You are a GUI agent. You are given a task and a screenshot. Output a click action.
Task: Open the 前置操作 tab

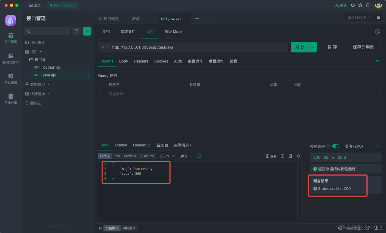click(x=195, y=61)
